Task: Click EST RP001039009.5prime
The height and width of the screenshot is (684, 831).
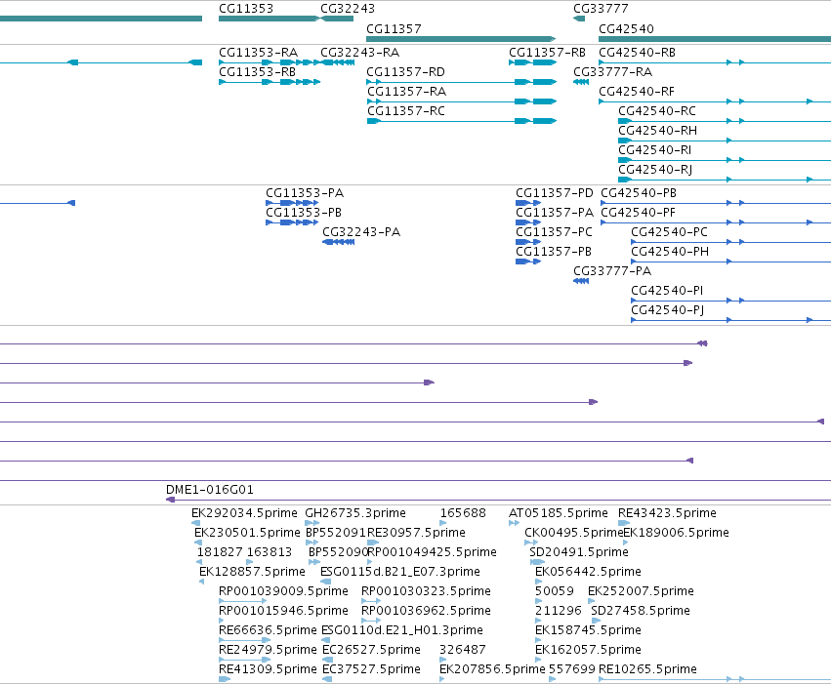Action: [x=283, y=592]
